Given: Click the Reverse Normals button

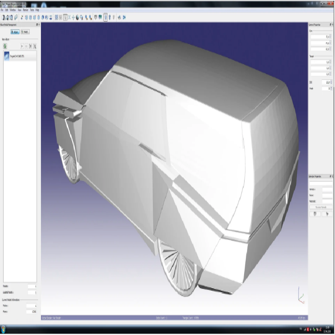Looking at the screenshot, I should (321, 207).
